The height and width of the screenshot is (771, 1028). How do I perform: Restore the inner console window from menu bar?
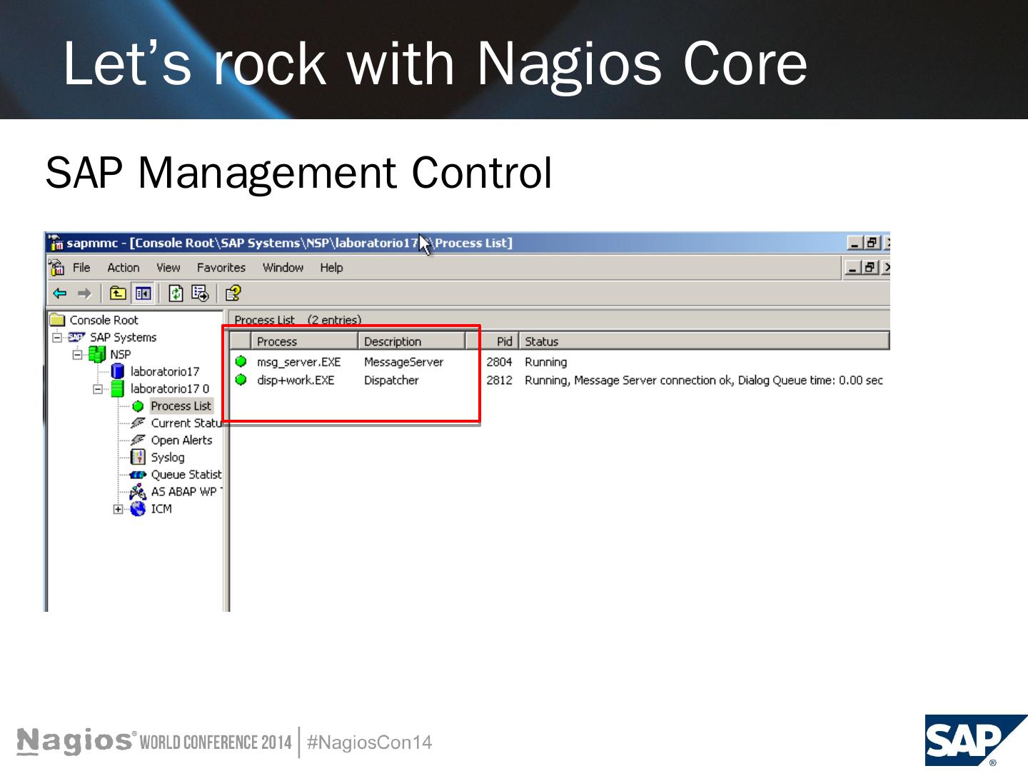869,268
